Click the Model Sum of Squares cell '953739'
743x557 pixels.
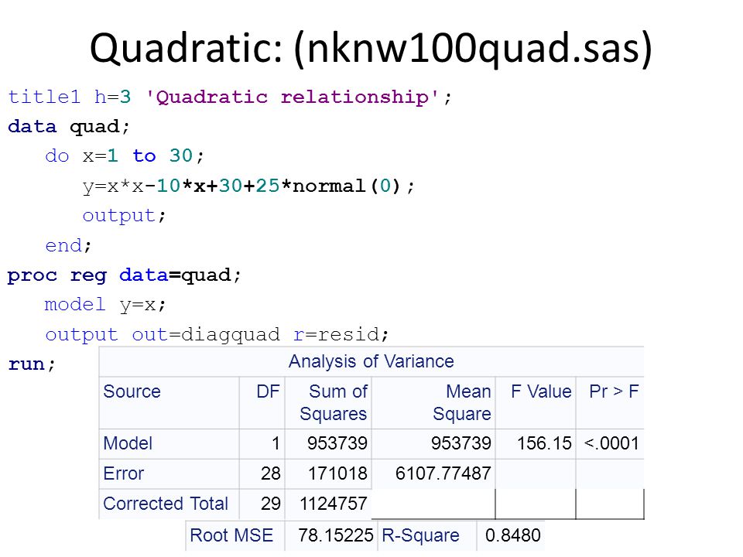(x=337, y=443)
